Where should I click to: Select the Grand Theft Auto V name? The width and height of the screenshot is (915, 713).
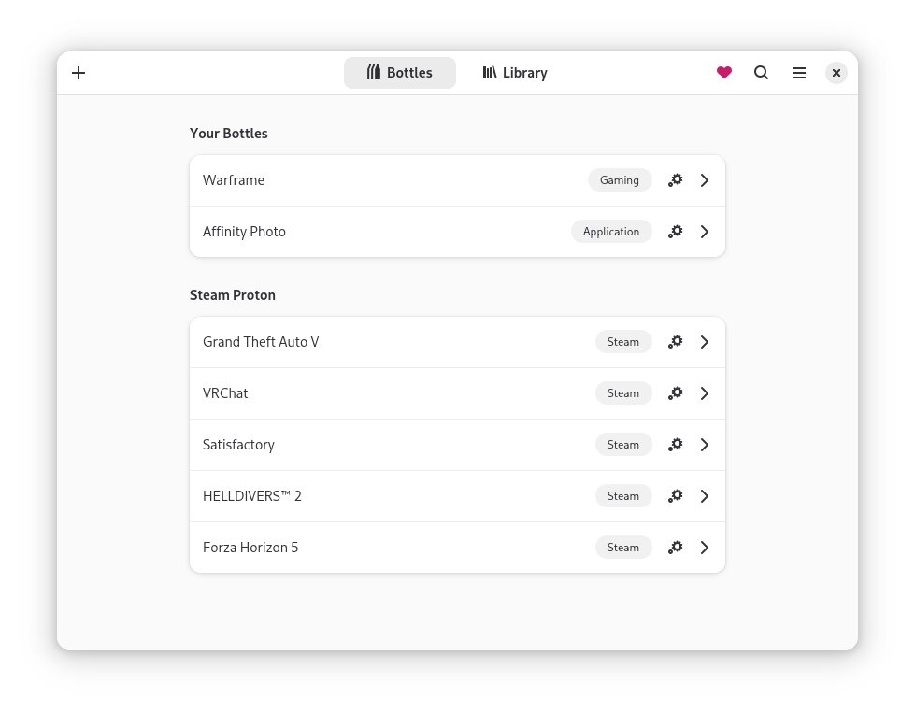pyautogui.click(x=261, y=342)
